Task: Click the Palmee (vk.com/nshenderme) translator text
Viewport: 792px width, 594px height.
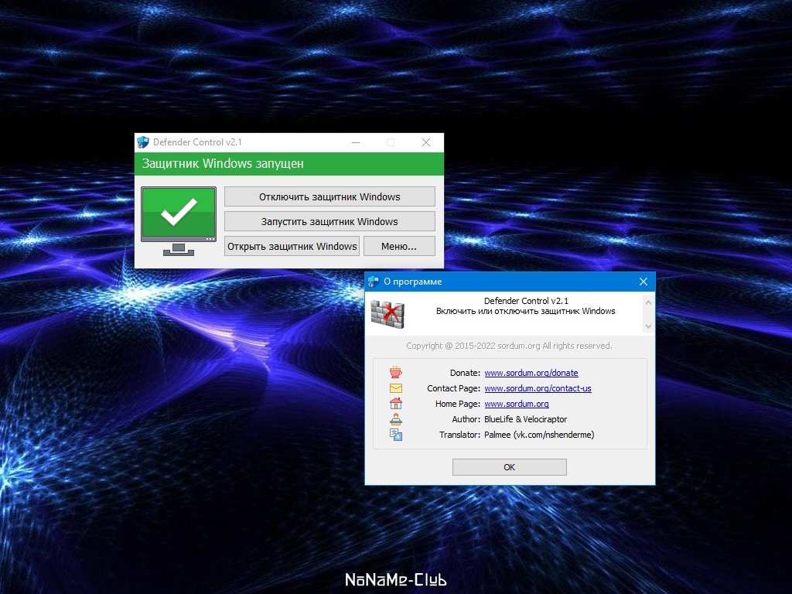Action: [x=539, y=435]
